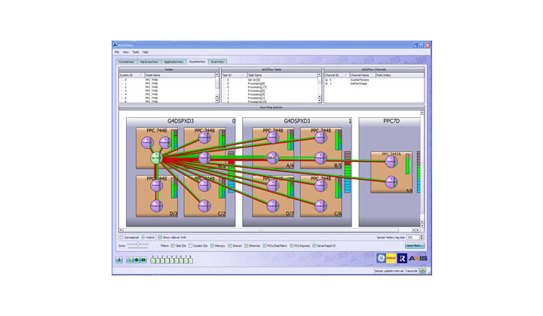Click the upper task node in processor A/4
This screenshot has width=543, height=316.
point(273,138)
